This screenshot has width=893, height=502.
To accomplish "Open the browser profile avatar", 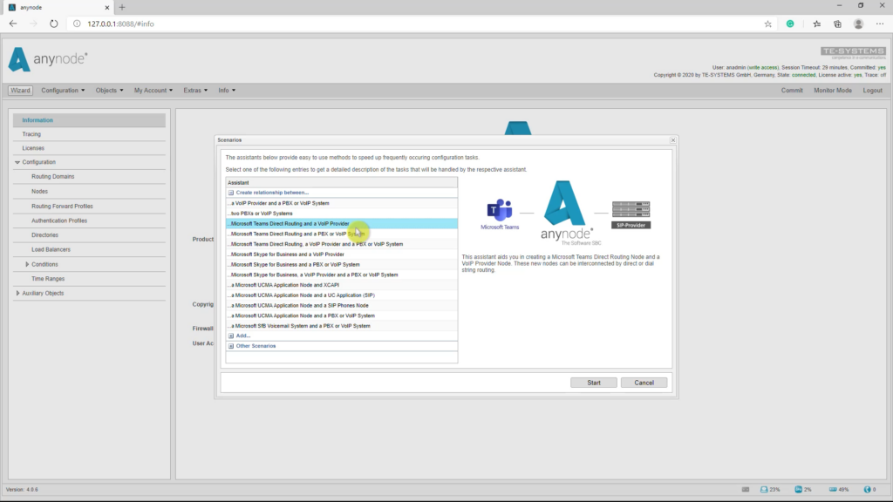I will coord(858,24).
